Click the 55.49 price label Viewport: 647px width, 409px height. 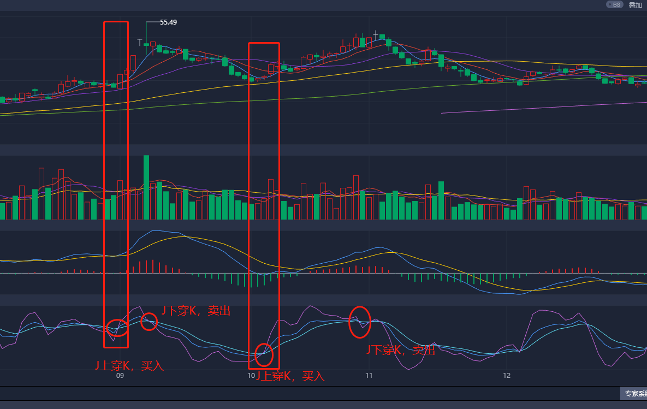point(167,22)
